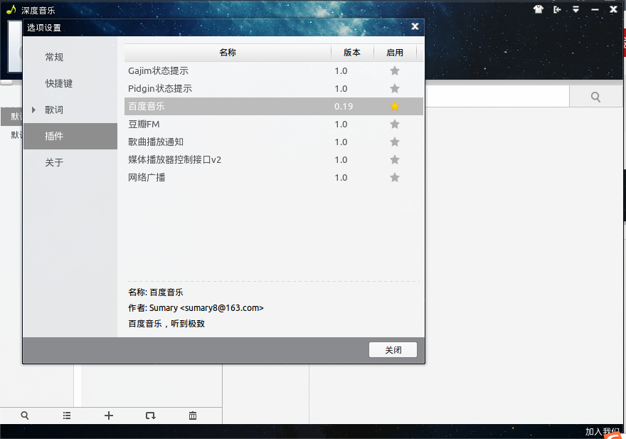Select the Pidgin状态提示 plugin row
Viewport: 626px width, 439px height.
click(274, 88)
